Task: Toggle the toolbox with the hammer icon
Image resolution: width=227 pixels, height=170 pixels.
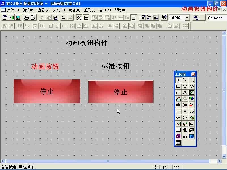Action: 79,18
